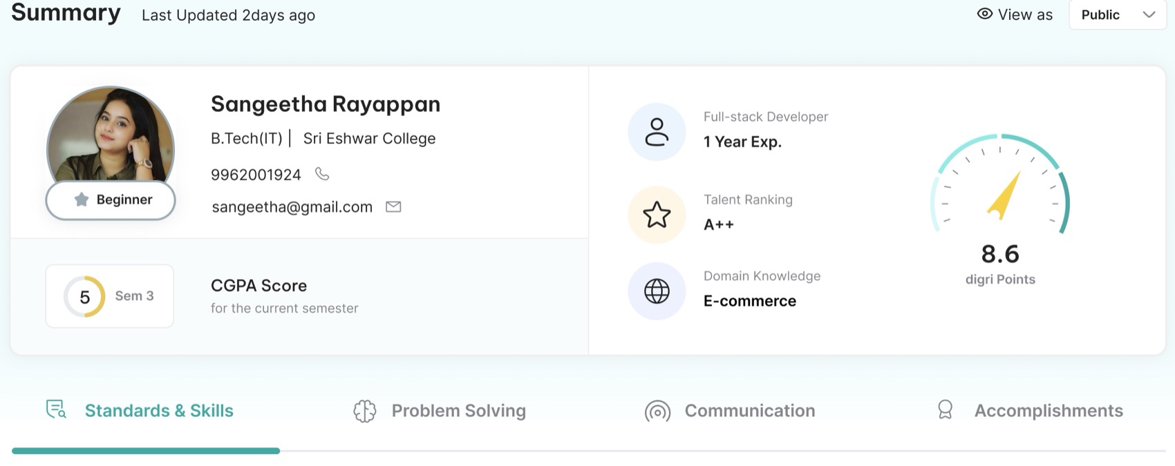Click the 1 Year Exp. value
The image size is (1175, 466).
[x=742, y=142]
